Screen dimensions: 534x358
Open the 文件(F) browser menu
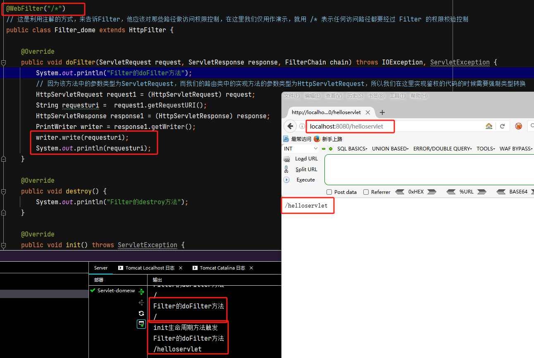292,96
